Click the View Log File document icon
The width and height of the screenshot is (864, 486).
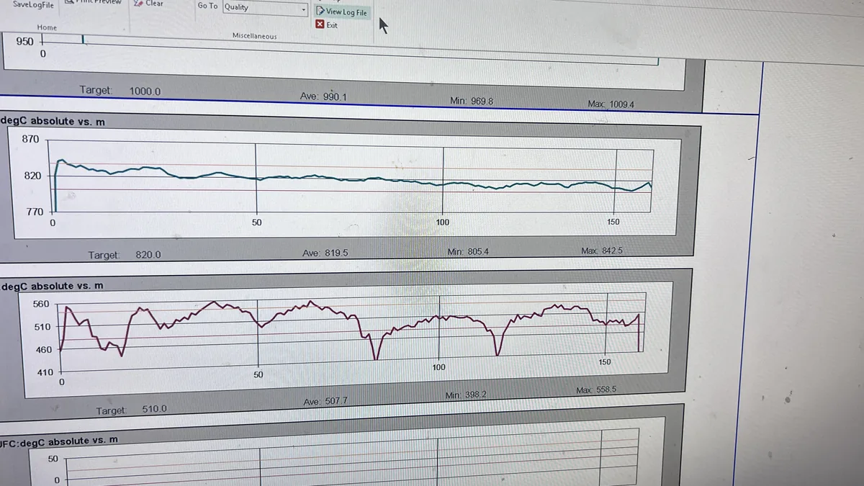(320, 12)
